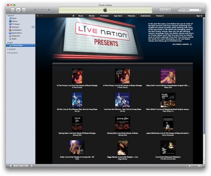This screenshot has width=211, height=176.
Task: Click the store Back arrow
Action: coord(38,16)
